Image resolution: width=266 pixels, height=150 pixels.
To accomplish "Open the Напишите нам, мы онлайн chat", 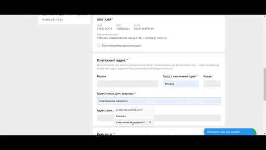I will (230, 132).
